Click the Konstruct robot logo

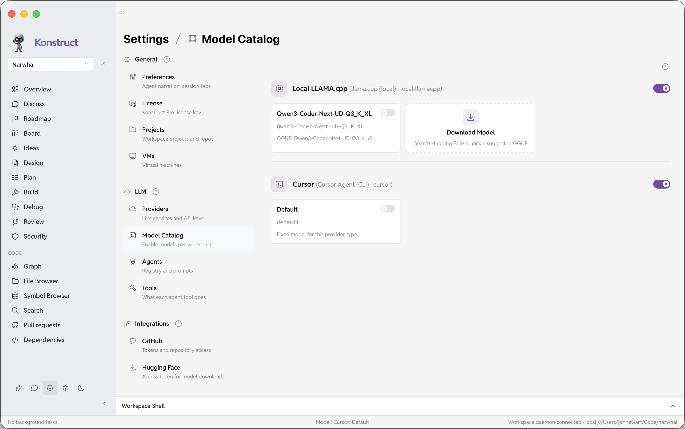[x=19, y=43]
